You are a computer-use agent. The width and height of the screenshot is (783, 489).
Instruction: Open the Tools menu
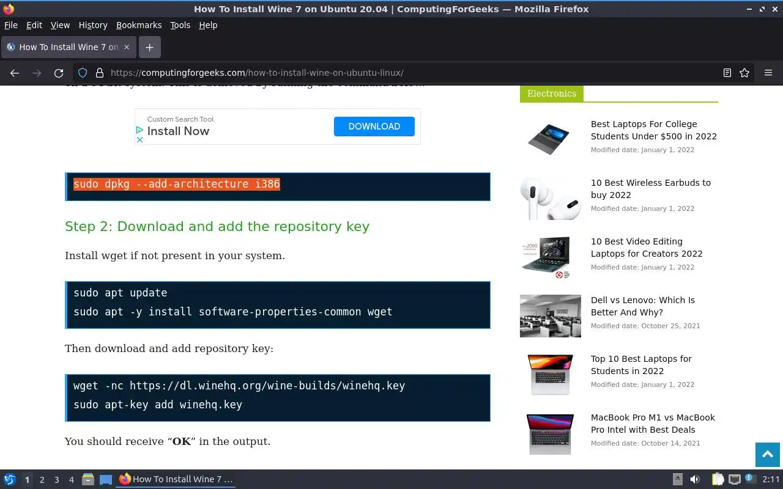pos(180,25)
